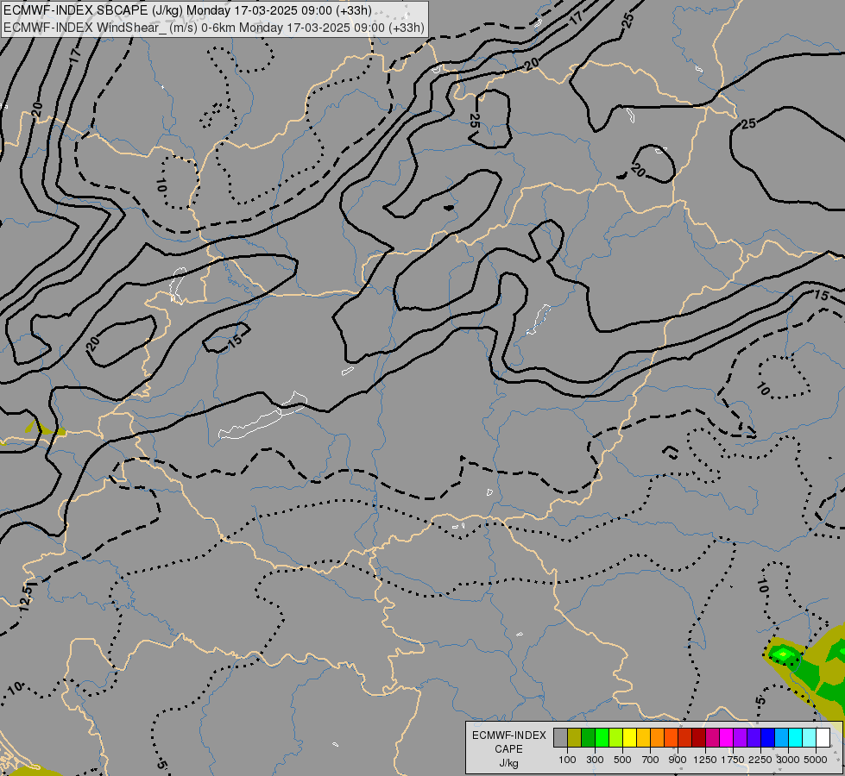Choose the magenta swatch ending at 1750

727,737
